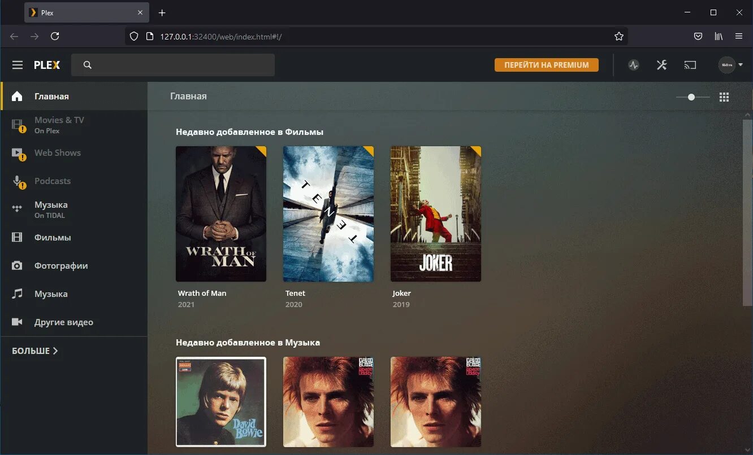Click Недавно добавленное в Музыка heading

coord(248,343)
